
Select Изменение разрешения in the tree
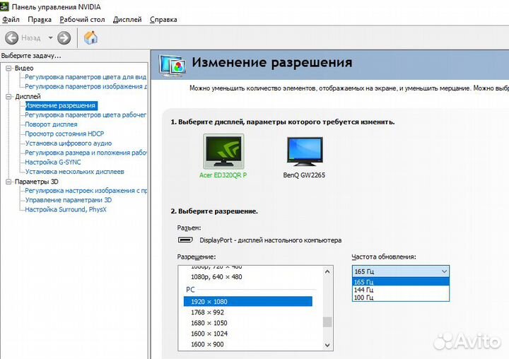coord(61,105)
